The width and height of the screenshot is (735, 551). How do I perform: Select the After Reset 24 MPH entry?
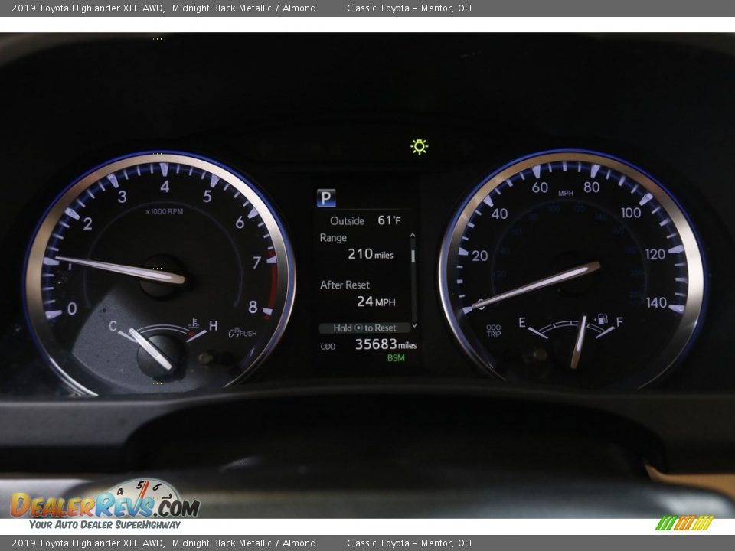(x=364, y=293)
